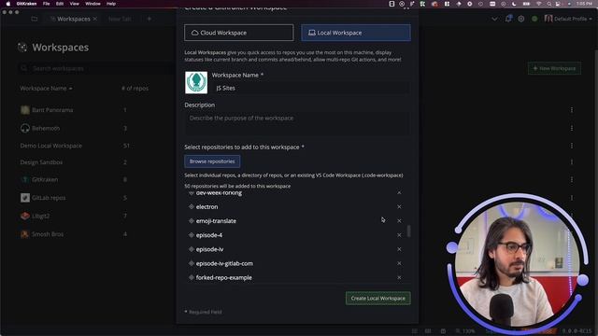Click the Libgit2 workspace icon
Viewport: 598px width, 336px height.
point(25,216)
